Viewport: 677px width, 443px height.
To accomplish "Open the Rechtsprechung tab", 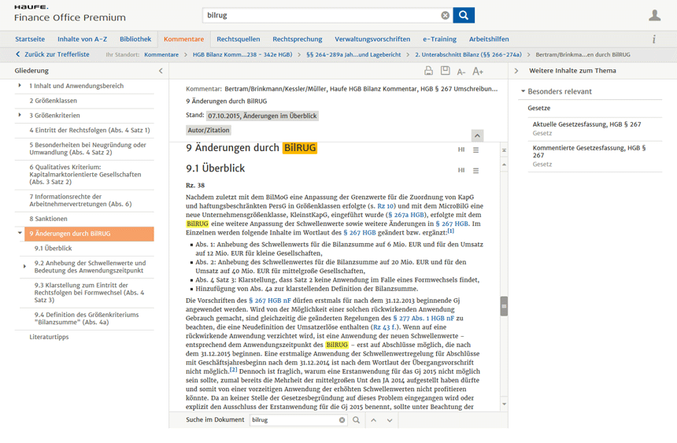I will pos(297,39).
